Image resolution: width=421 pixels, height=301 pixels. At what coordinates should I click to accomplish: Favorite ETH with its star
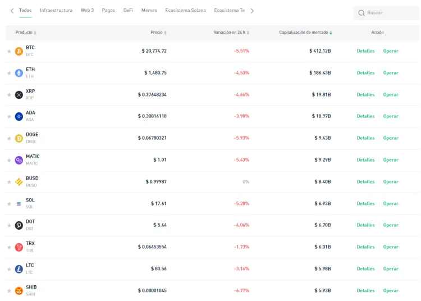(9, 73)
